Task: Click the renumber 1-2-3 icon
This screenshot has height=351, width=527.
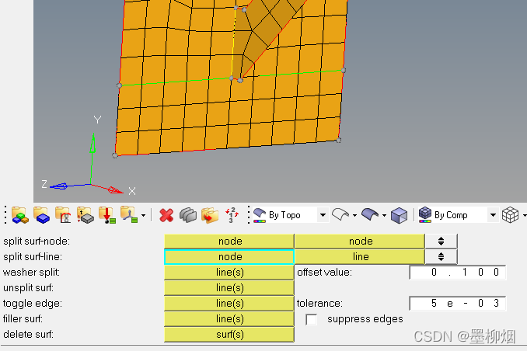Action: (232, 215)
